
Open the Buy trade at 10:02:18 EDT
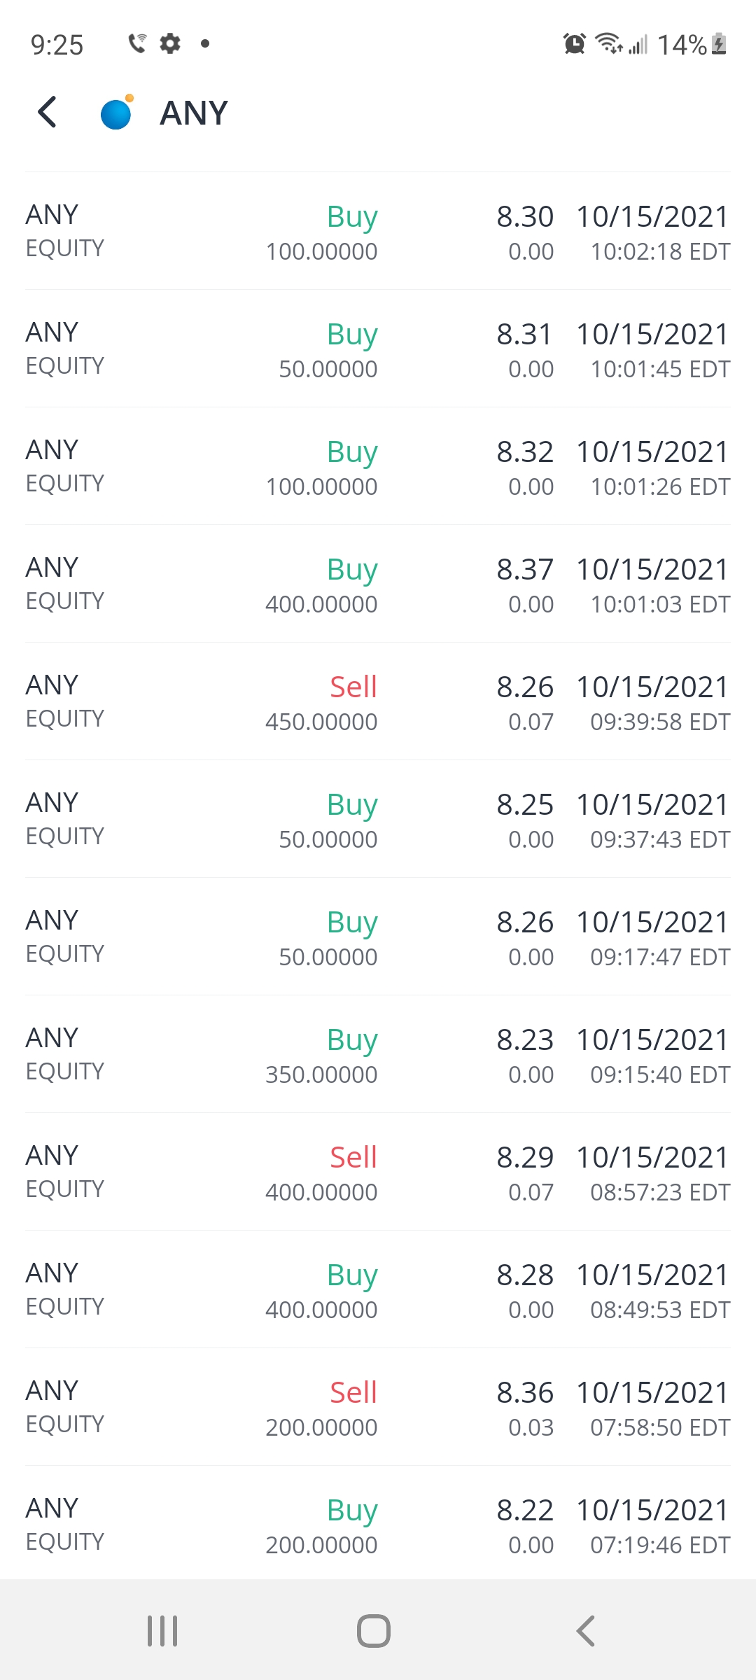[x=378, y=231]
